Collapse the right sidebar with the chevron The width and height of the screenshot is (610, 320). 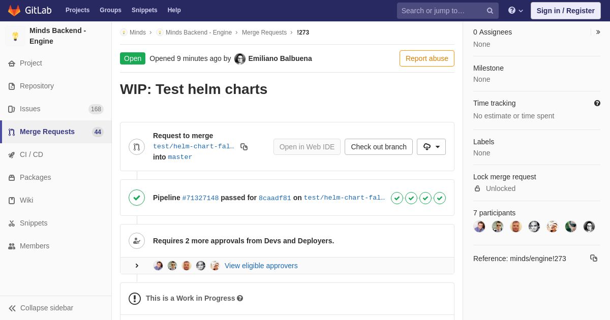tap(598, 32)
